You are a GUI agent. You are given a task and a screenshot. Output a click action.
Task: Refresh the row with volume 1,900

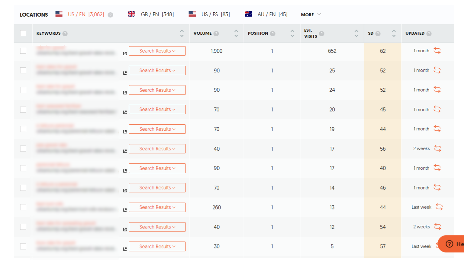[437, 51]
